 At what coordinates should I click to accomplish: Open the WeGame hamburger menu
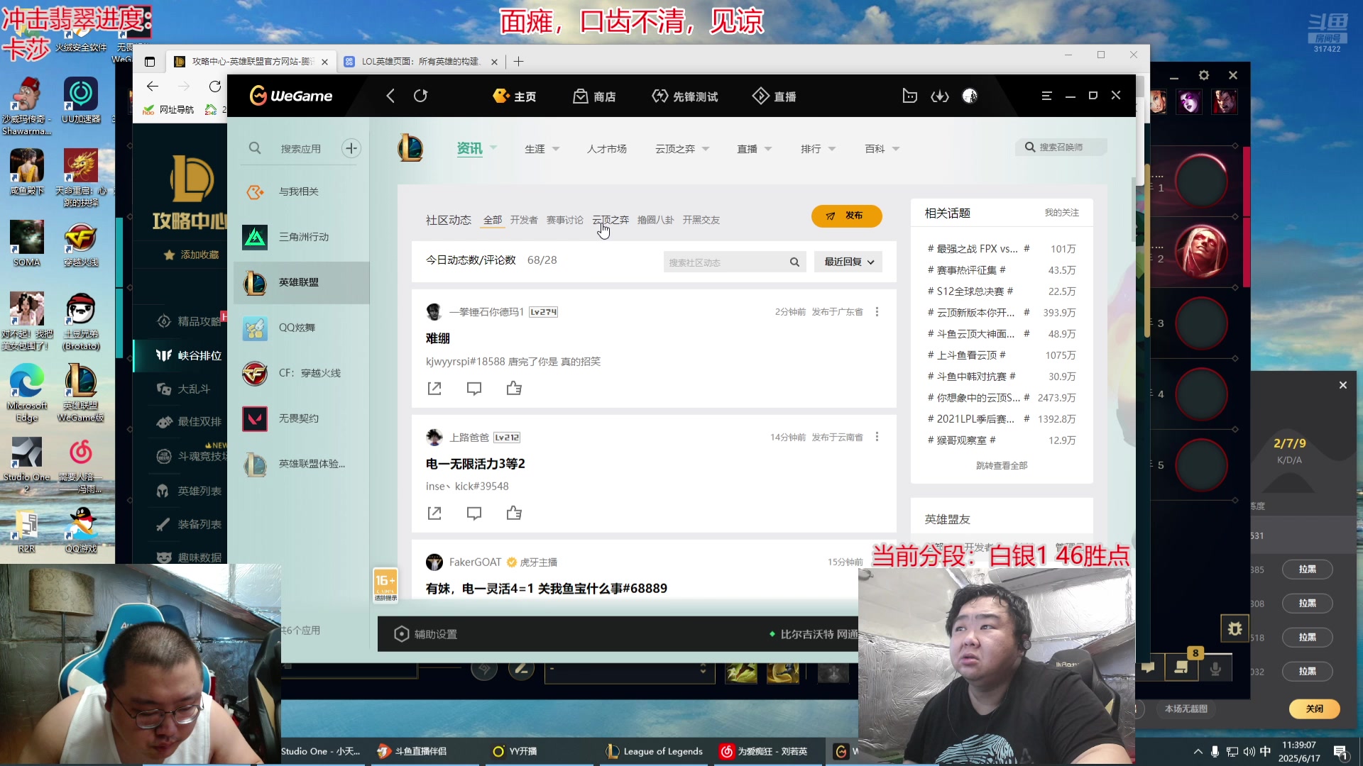[x=1046, y=96]
